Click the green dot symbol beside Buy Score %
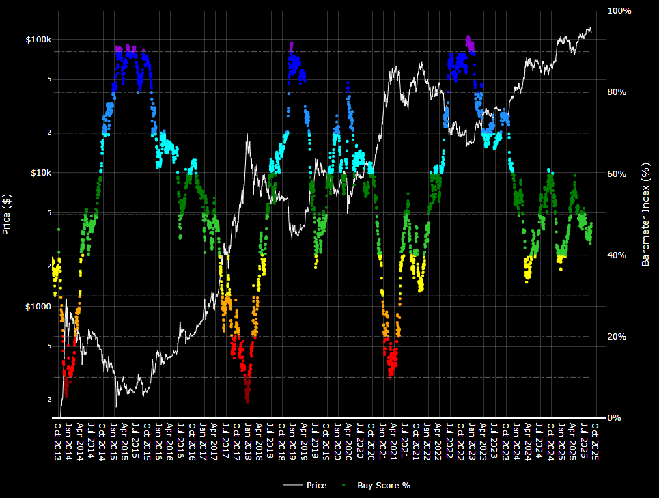Screen dimensions: 659x498 point(343,486)
